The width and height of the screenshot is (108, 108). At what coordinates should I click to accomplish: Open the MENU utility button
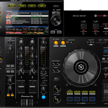tap(42, 6)
